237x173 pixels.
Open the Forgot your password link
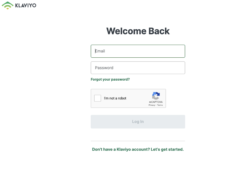click(110, 79)
